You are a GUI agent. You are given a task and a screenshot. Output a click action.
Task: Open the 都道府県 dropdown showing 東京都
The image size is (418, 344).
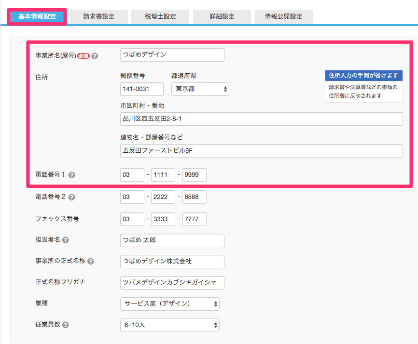pos(200,89)
